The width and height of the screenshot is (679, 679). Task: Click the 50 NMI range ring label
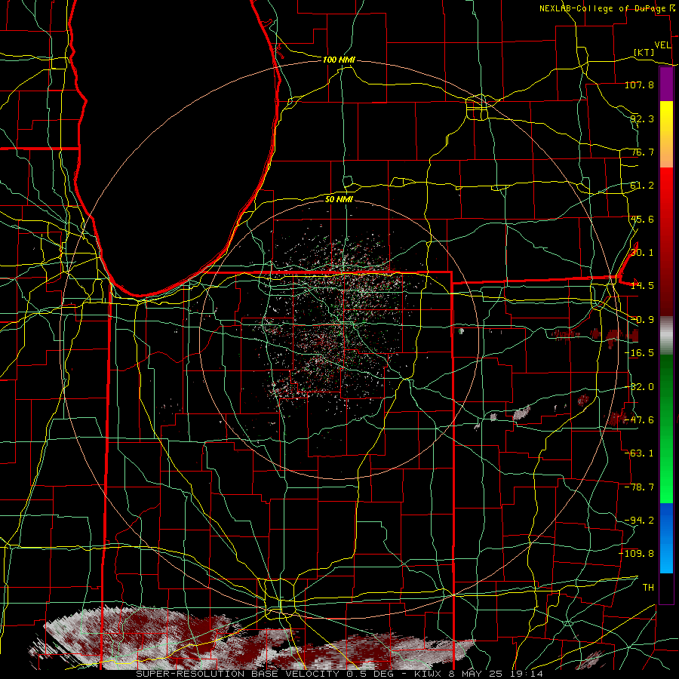pyautogui.click(x=339, y=199)
